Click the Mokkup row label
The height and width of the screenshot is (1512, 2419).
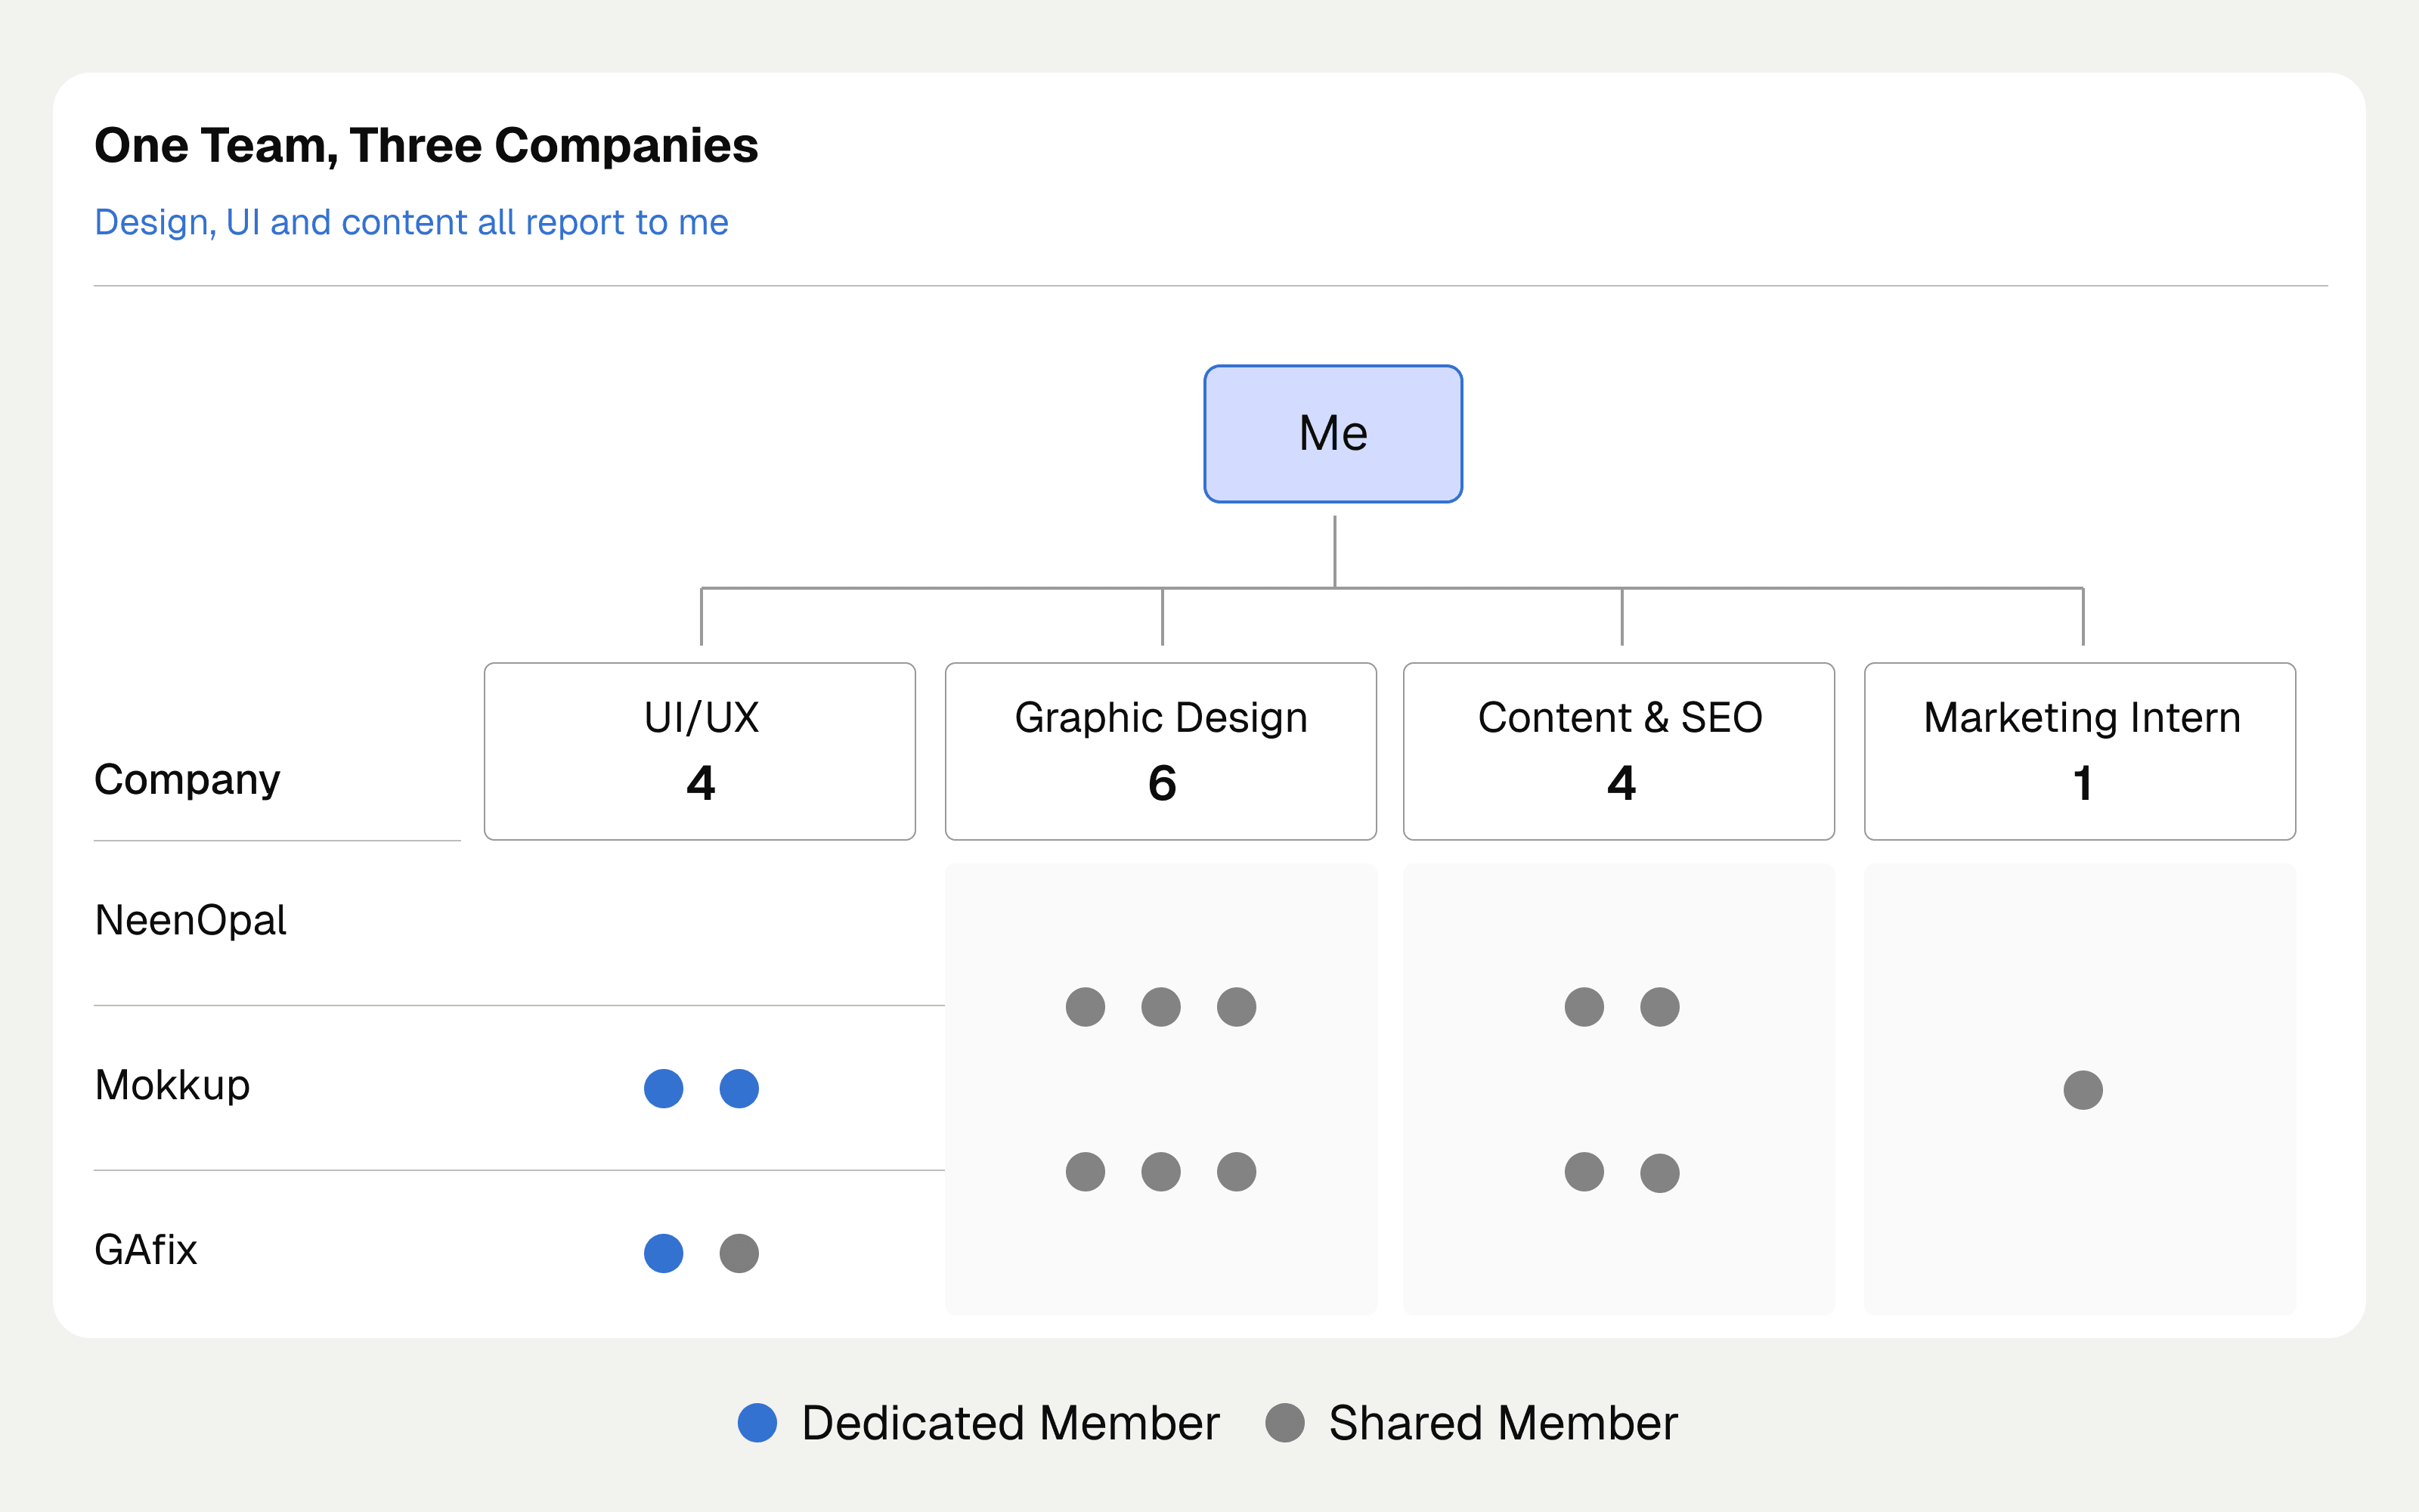pyautogui.click(x=172, y=1085)
